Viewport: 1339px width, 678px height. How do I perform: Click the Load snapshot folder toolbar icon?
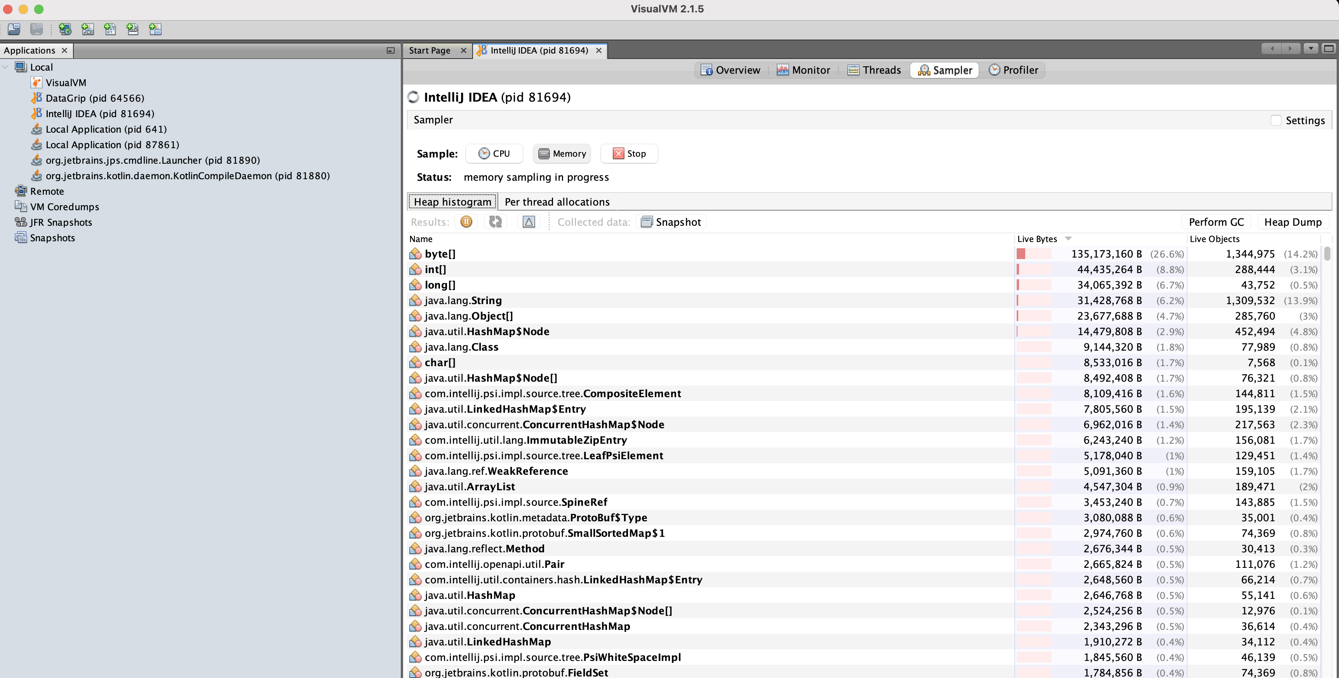(14, 29)
